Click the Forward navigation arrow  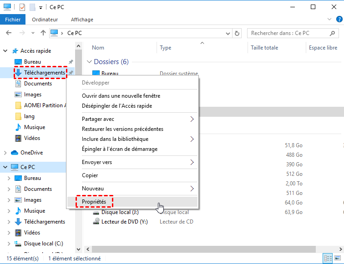point(22,33)
